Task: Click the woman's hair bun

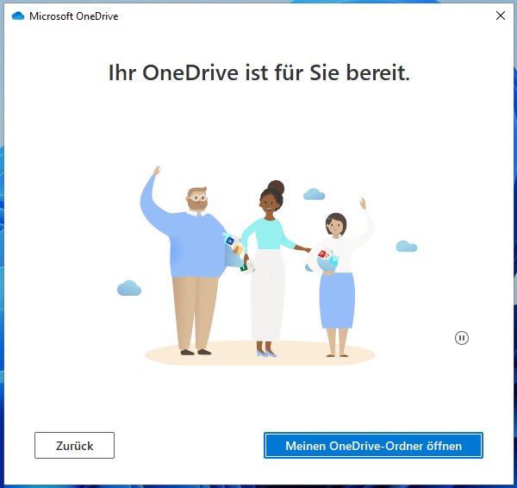Action: pos(277,187)
